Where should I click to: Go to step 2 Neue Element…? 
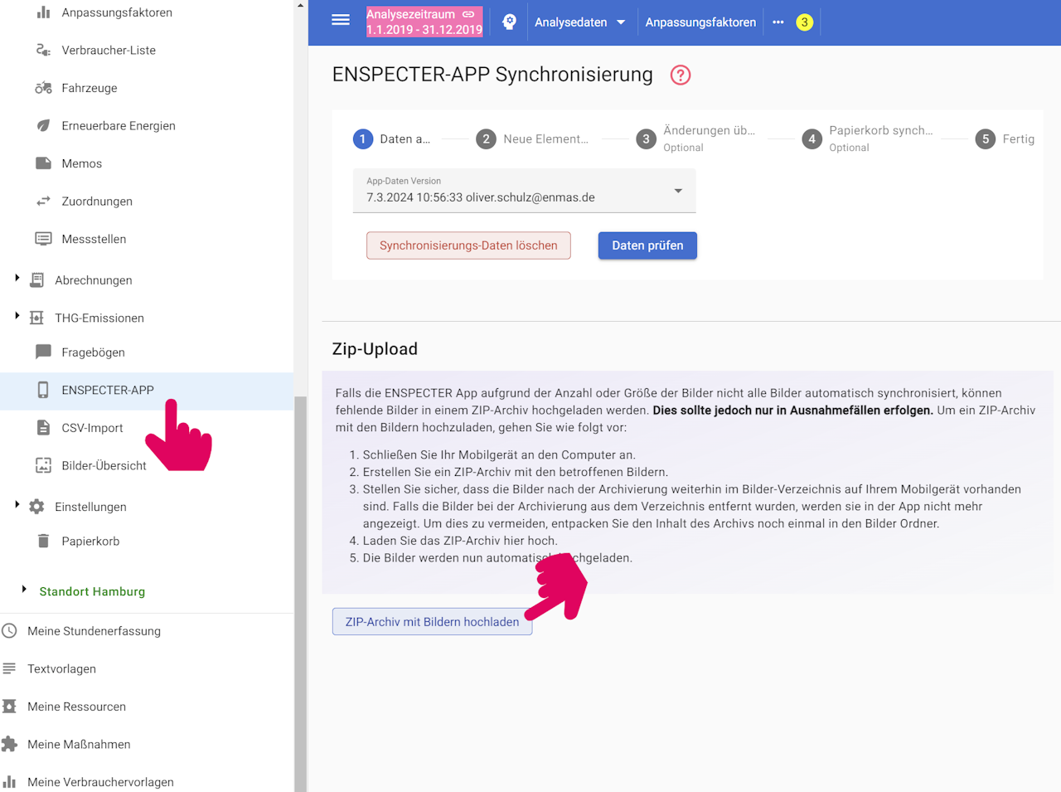pyautogui.click(x=532, y=139)
